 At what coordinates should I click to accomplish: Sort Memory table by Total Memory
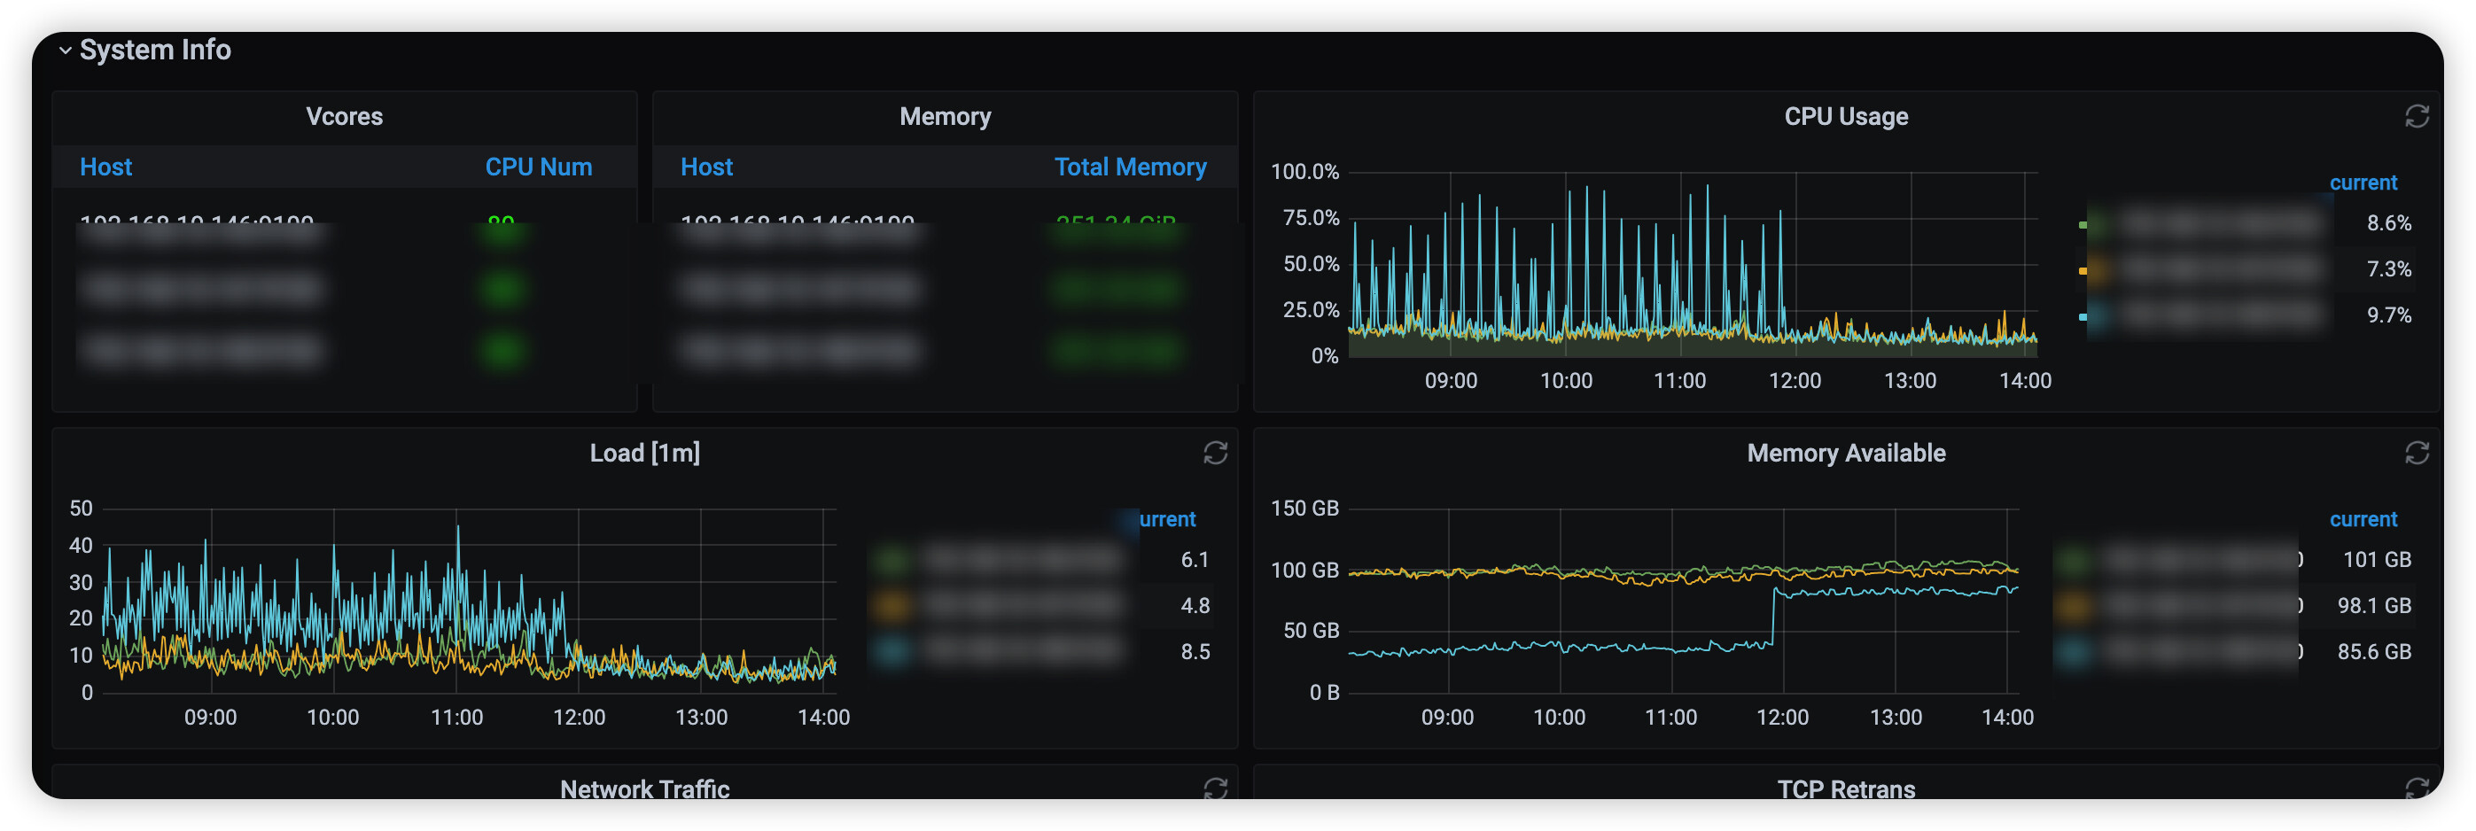[1129, 167]
